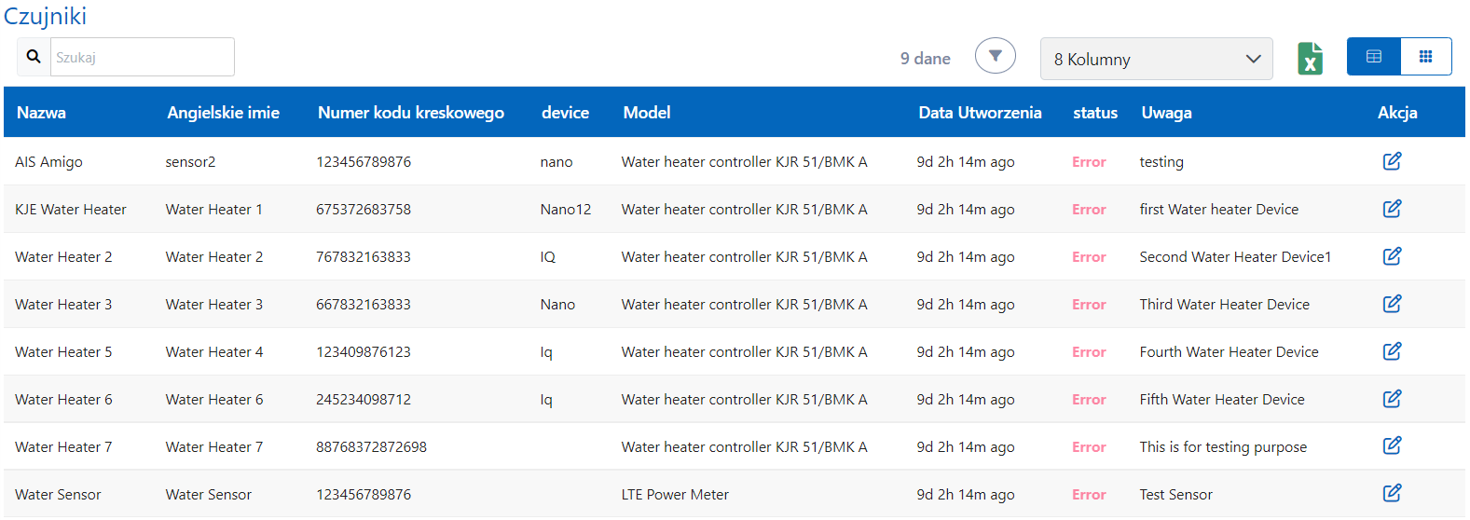Switch to grid tile view
1470x520 pixels.
point(1425,57)
